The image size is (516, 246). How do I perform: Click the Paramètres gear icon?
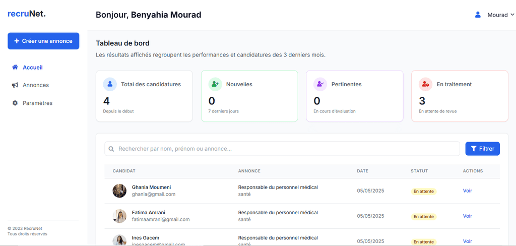pos(15,103)
